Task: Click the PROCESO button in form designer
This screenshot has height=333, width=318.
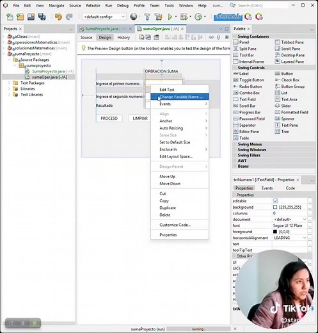Action: pyautogui.click(x=109, y=118)
